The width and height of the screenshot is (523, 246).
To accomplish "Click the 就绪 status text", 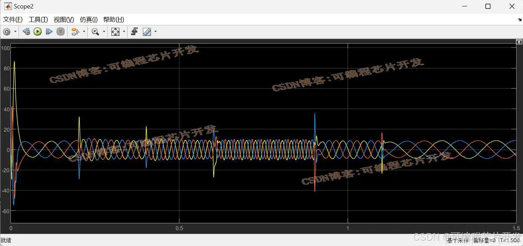I will [x=6, y=240].
